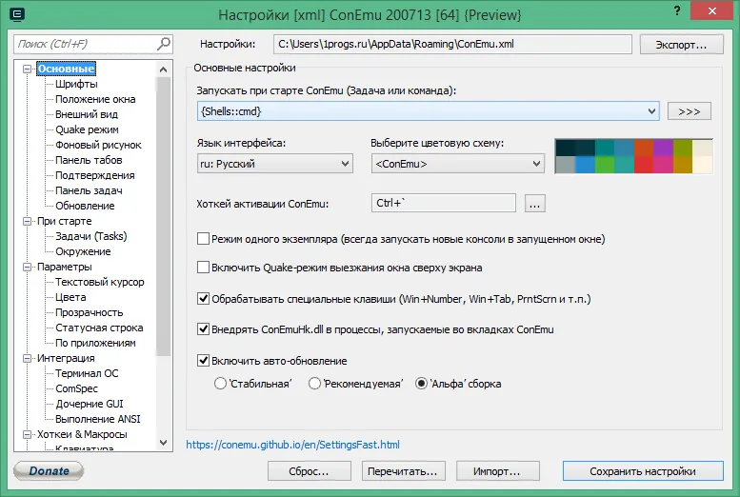Select Дочерние GUI in the tree

click(x=90, y=404)
